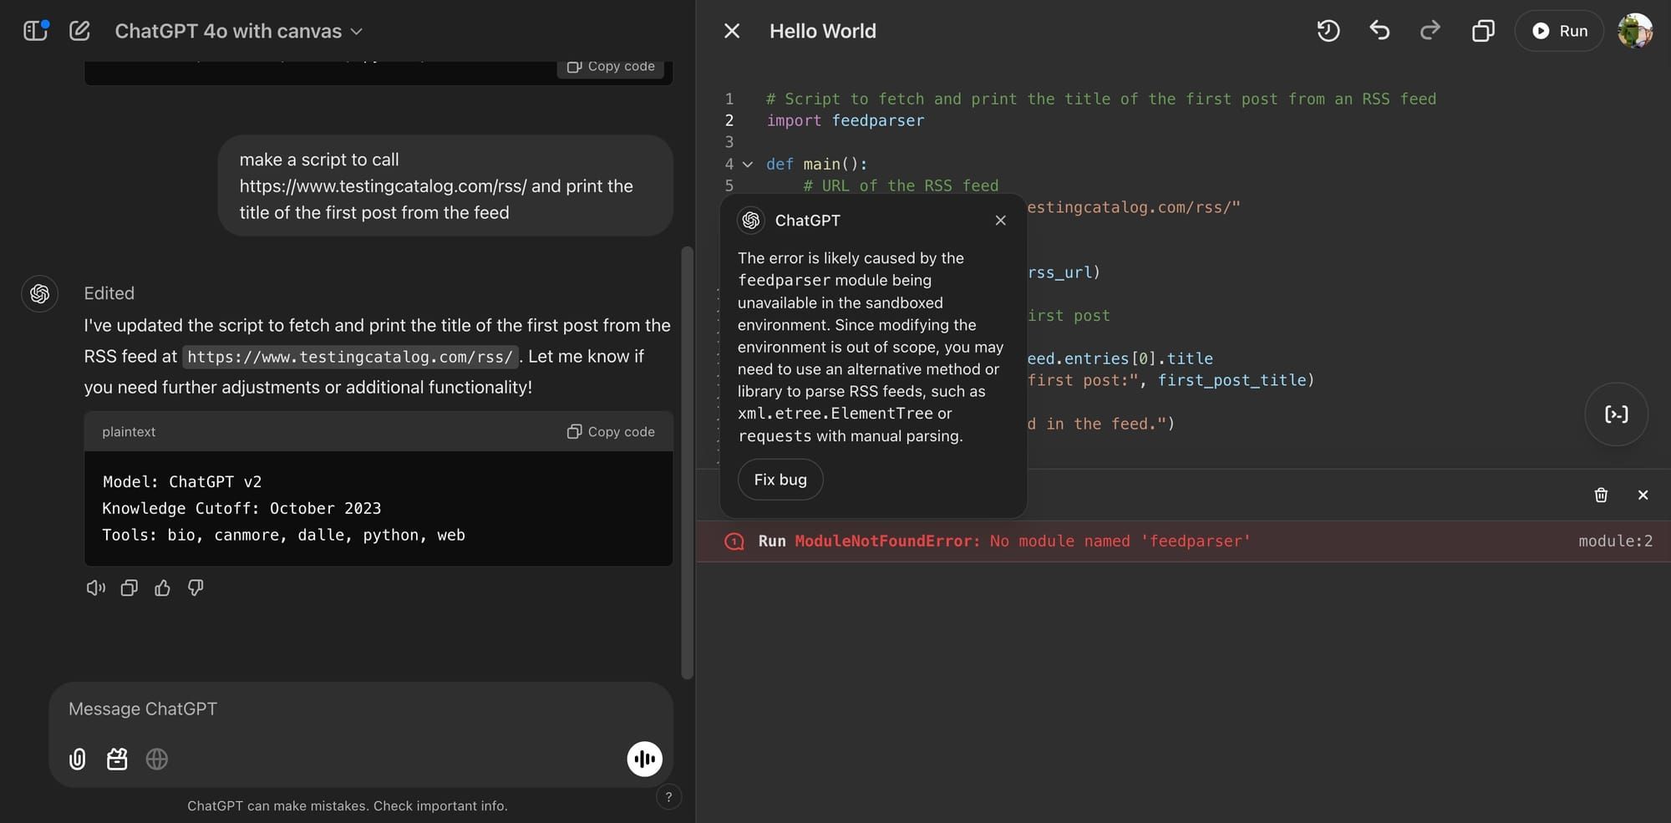Screen dimensions: 1671x823
Task: Open the tools toolbox icon in composer
Action: point(117,759)
